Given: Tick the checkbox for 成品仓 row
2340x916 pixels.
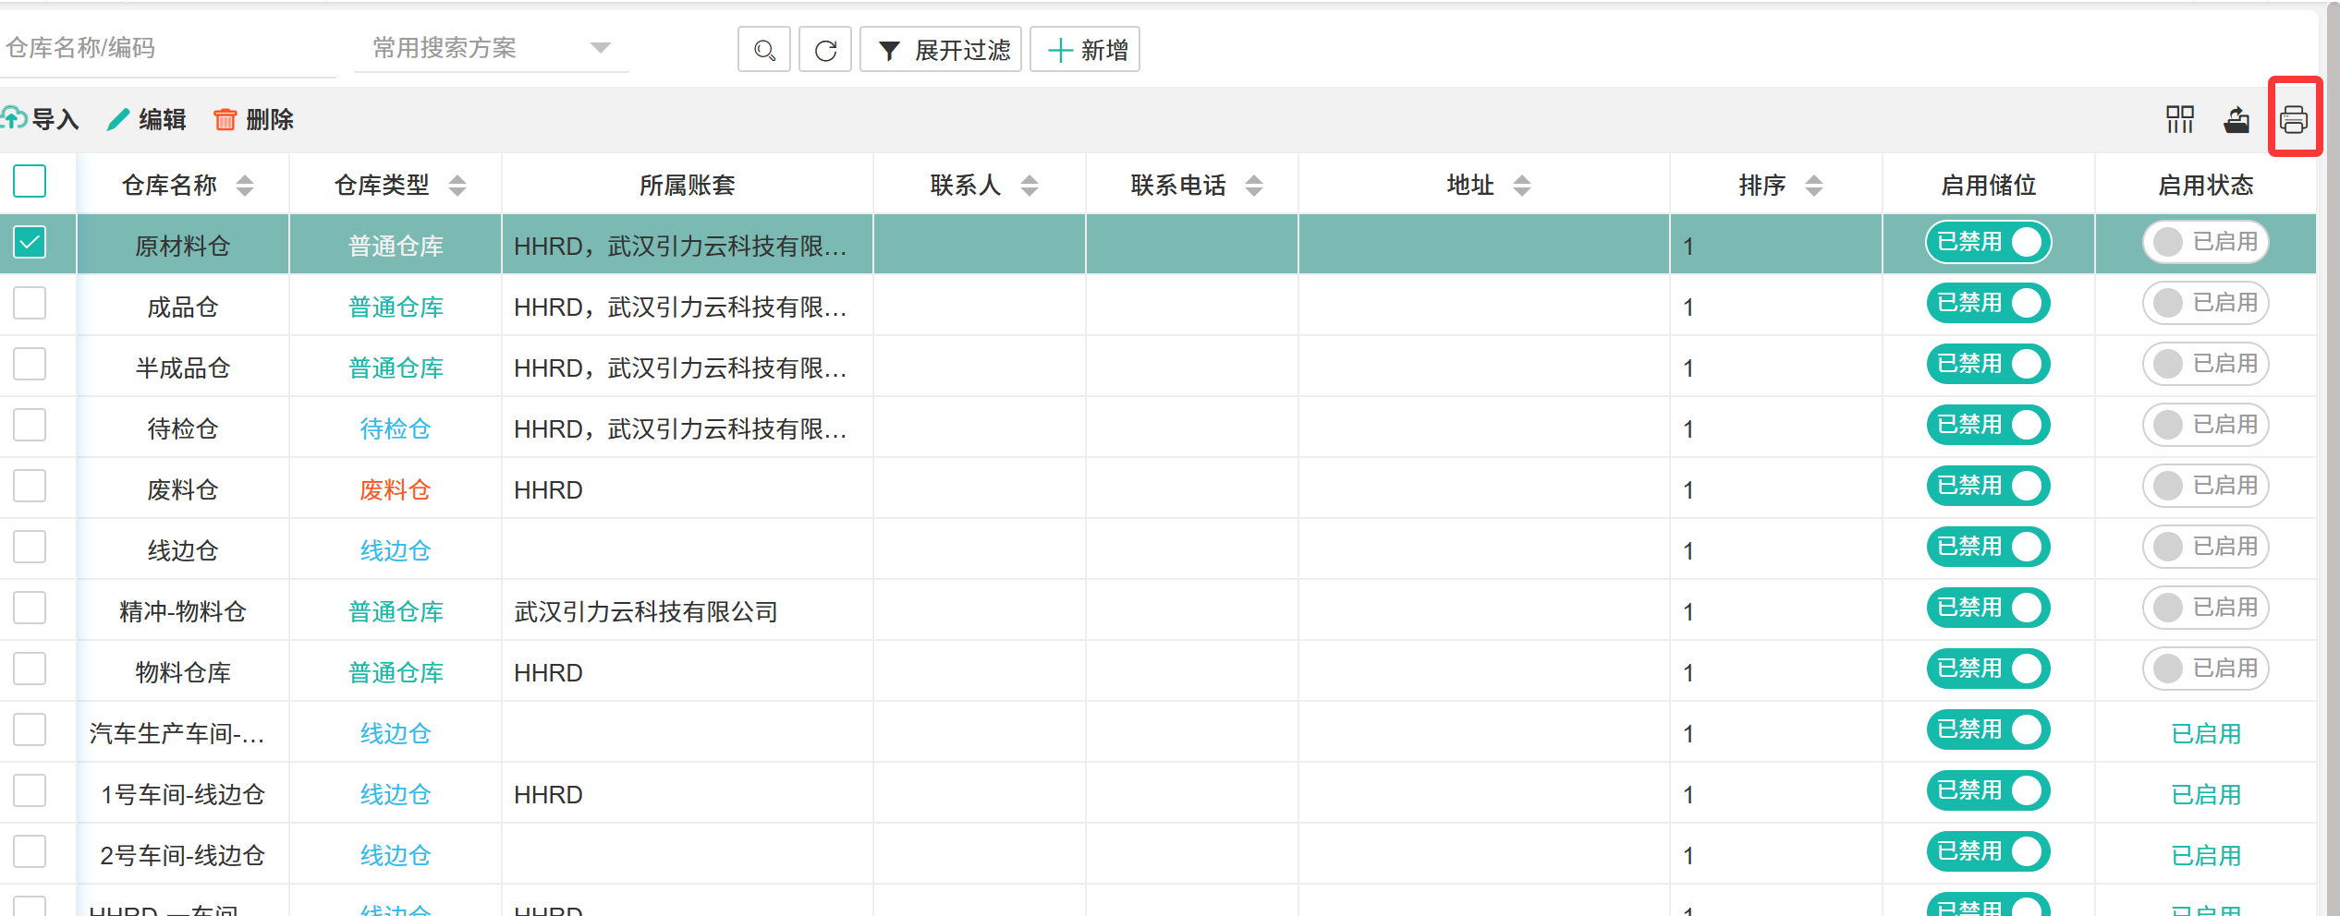Looking at the screenshot, I should (30, 304).
